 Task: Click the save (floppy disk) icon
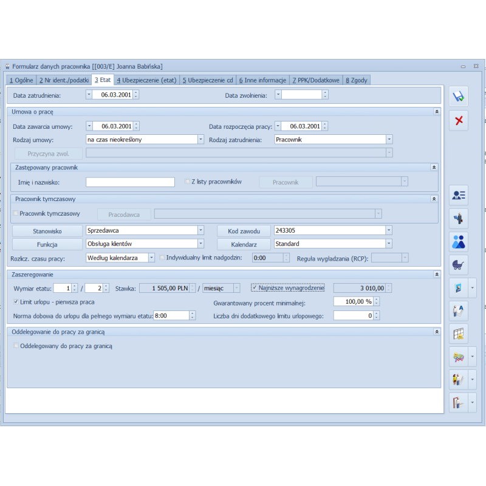tap(459, 96)
